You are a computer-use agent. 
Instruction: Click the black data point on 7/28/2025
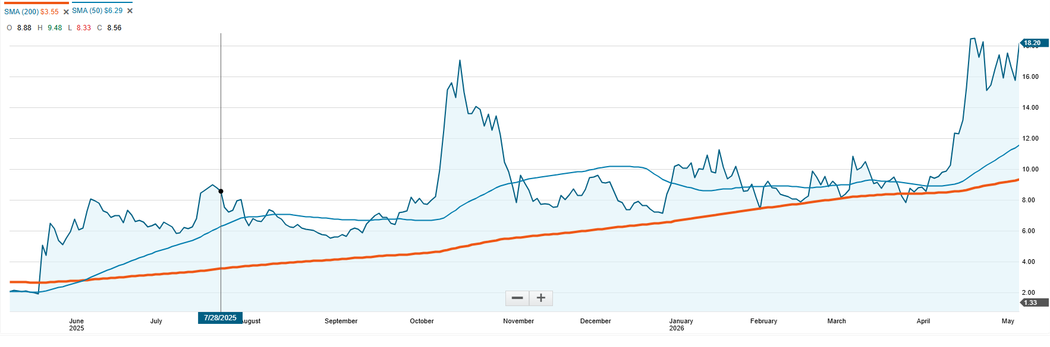click(x=221, y=191)
